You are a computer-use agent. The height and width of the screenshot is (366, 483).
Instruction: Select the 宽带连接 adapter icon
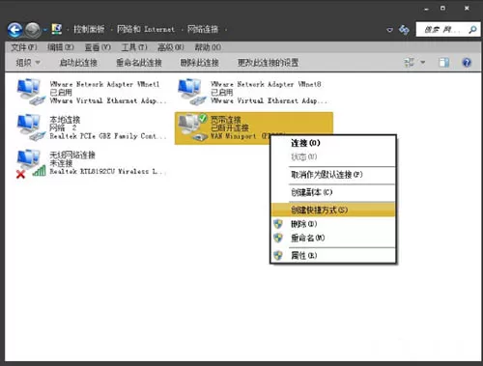click(x=192, y=127)
